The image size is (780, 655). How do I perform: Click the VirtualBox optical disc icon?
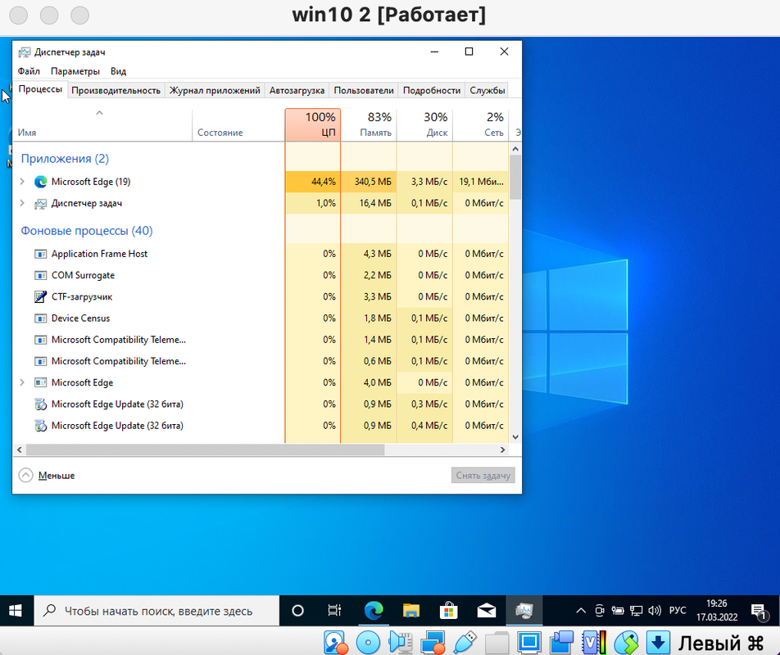click(368, 643)
